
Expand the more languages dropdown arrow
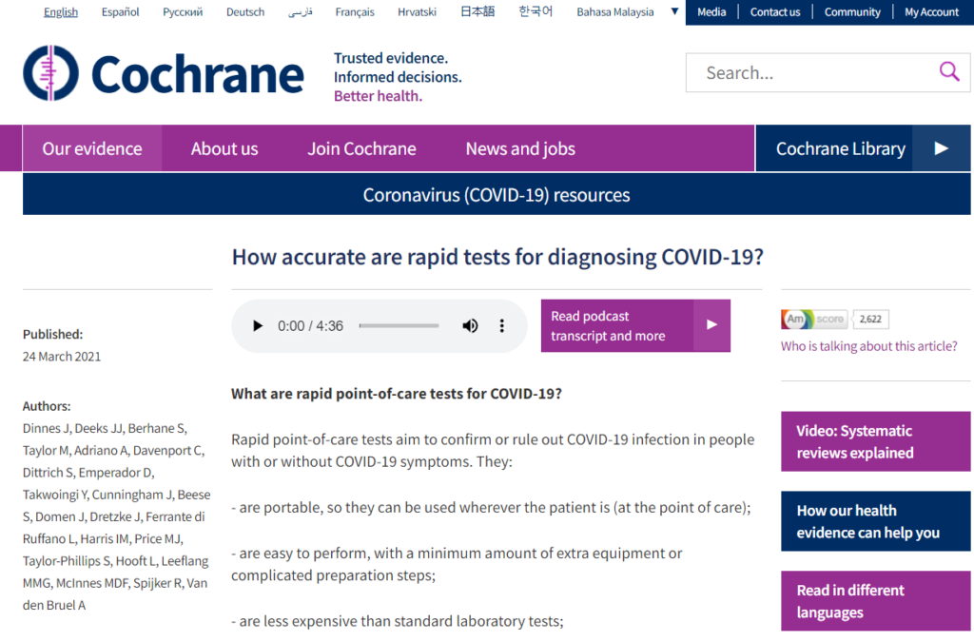[674, 11]
